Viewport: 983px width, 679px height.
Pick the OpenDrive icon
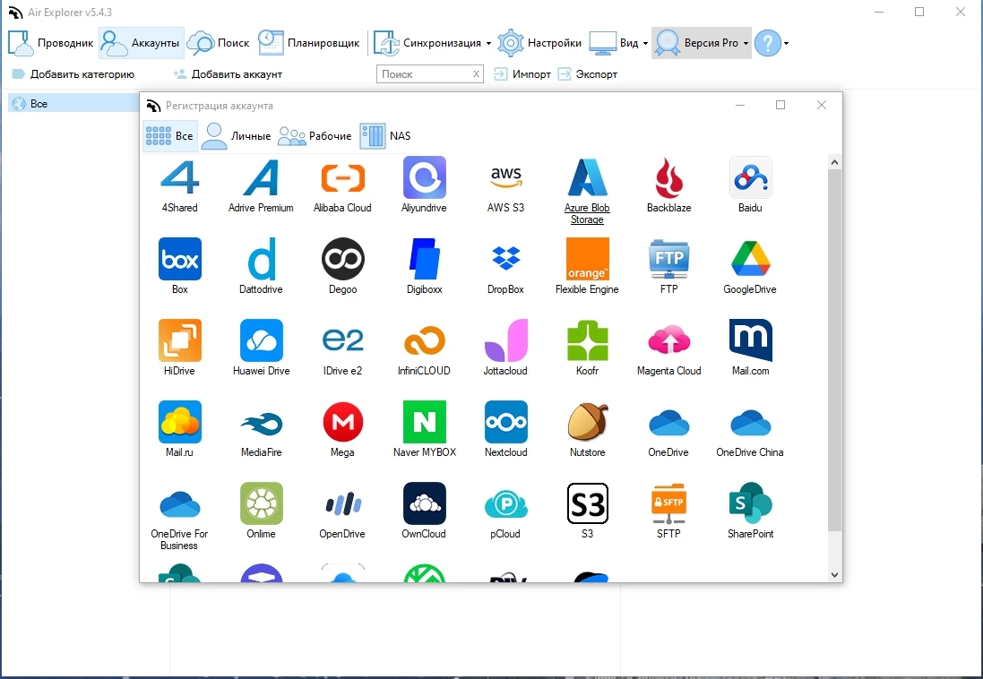[x=343, y=503]
